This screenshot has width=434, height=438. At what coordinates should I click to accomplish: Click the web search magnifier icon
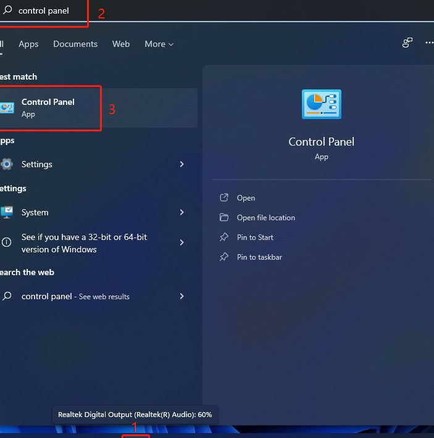(7, 296)
